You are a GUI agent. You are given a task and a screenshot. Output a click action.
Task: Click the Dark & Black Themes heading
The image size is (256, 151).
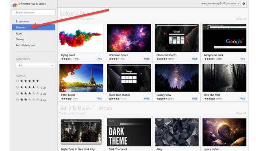click(86, 108)
